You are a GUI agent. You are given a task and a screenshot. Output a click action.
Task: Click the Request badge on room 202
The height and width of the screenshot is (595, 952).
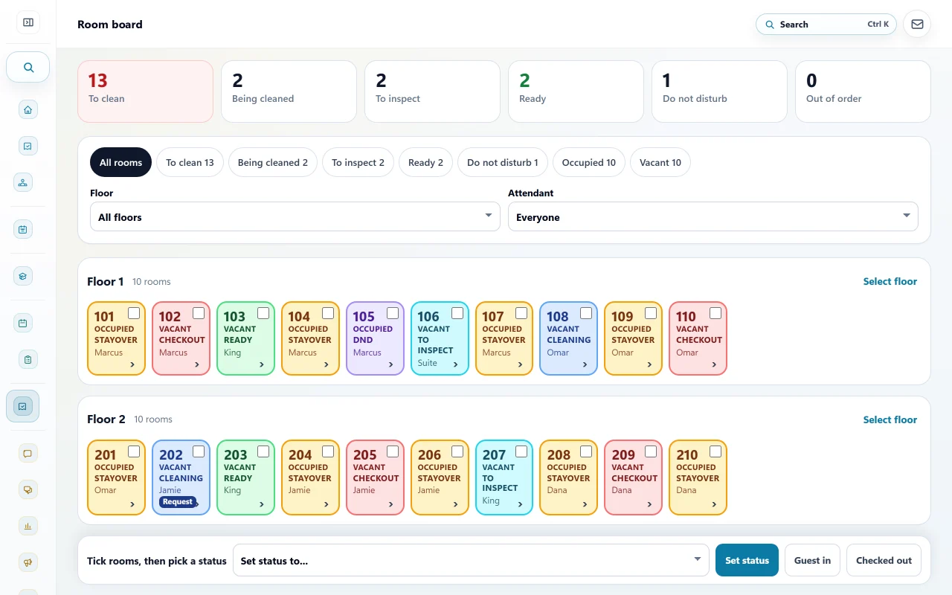pyautogui.click(x=178, y=502)
